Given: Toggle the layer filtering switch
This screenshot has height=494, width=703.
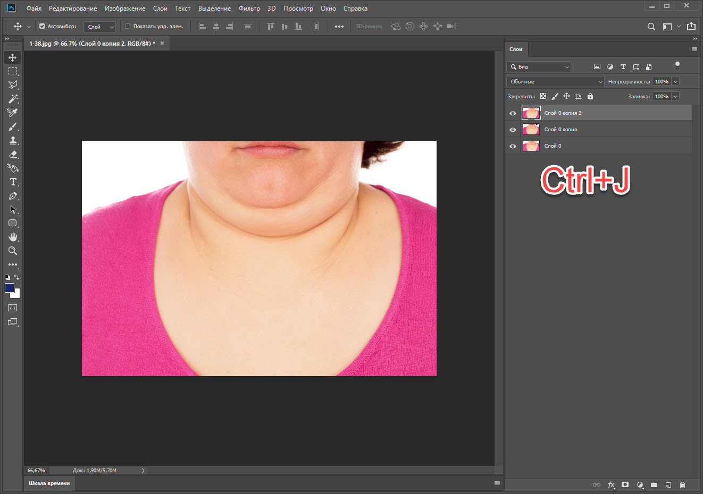Looking at the screenshot, I should tap(677, 66).
